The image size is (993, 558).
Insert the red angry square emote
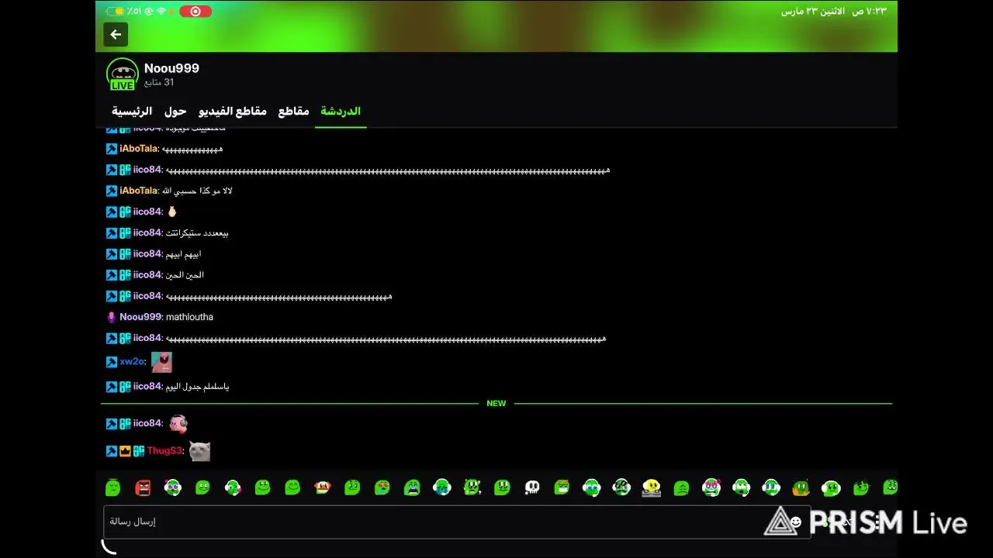tap(143, 487)
